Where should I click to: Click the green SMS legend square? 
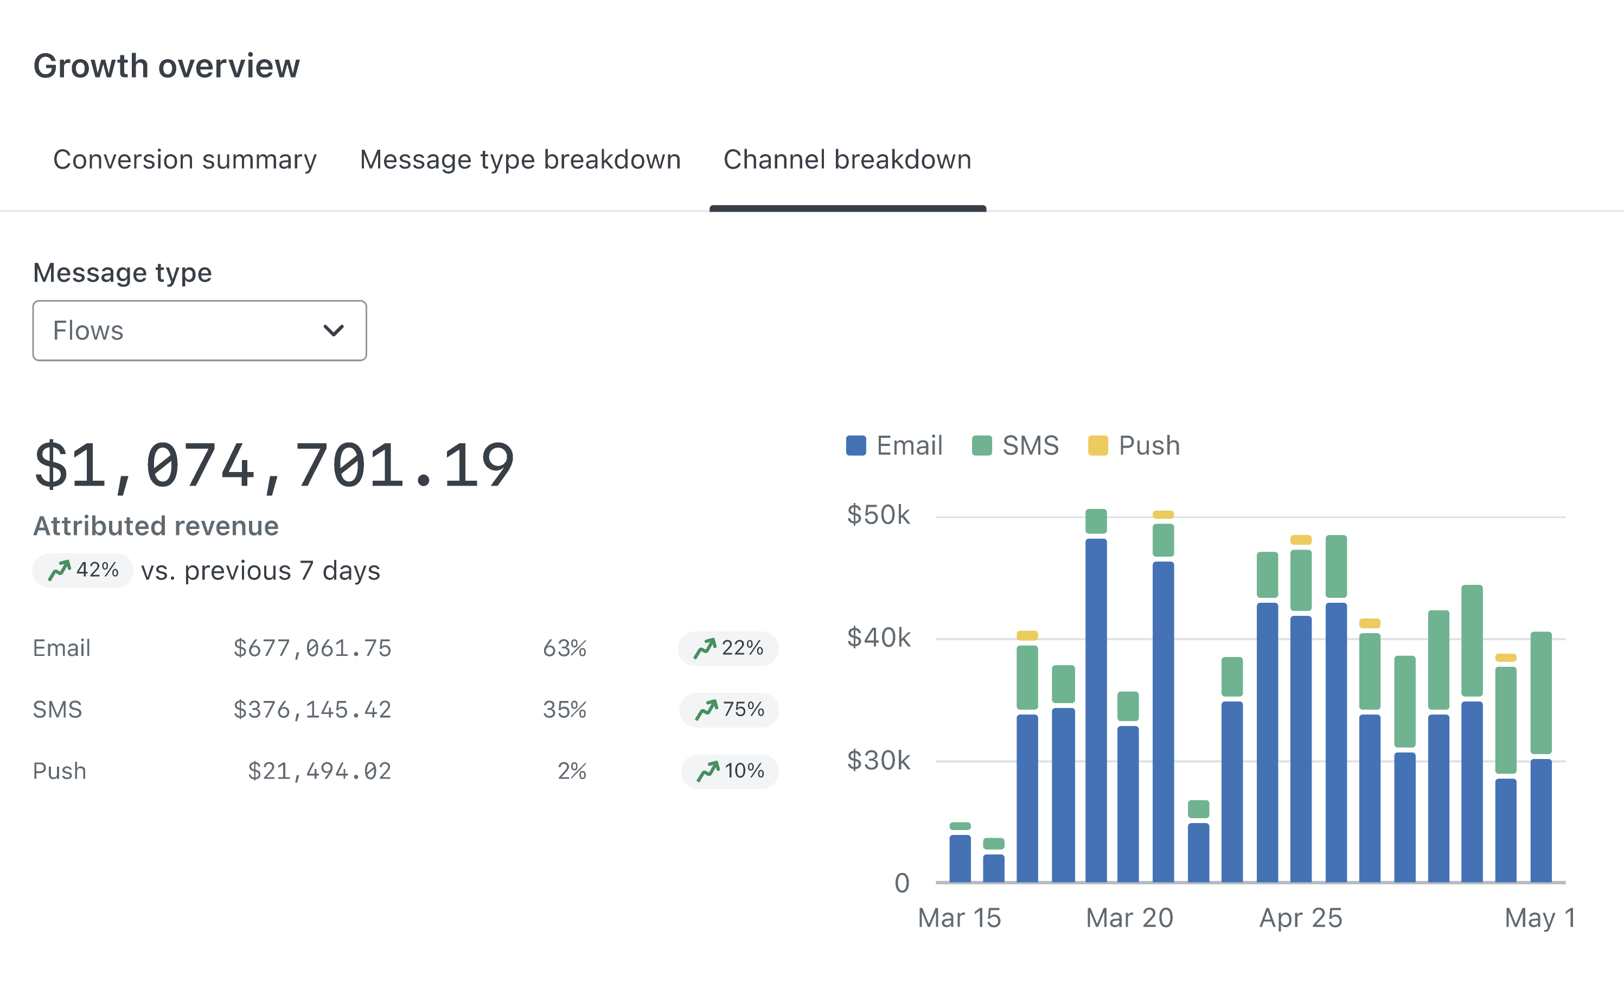pyautogui.click(x=981, y=445)
